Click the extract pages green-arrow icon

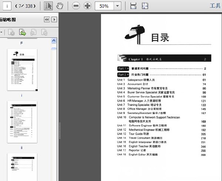click(x=23, y=32)
